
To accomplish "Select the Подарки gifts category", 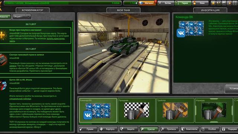I will [229, 129].
